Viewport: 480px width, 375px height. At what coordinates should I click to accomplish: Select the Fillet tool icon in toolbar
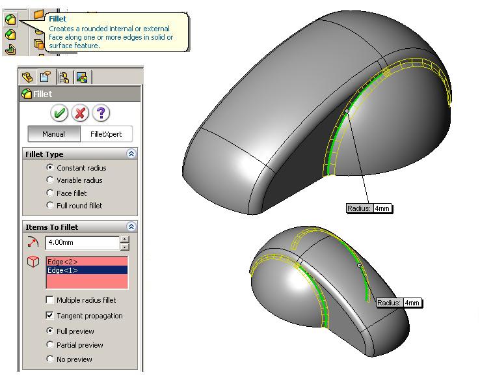[x=10, y=20]
